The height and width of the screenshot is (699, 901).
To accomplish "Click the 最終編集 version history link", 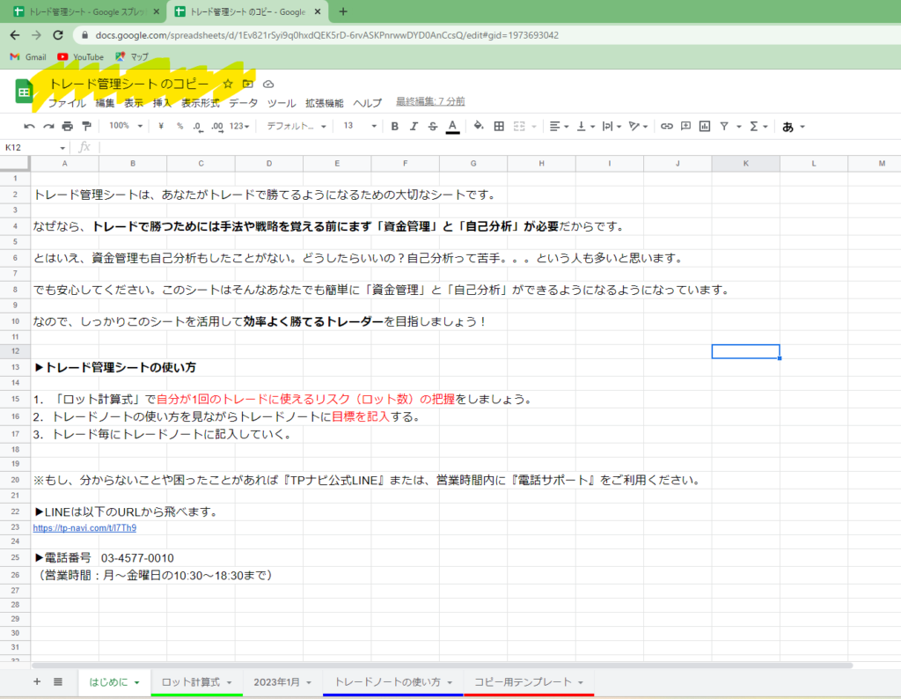I will [430, 102].
